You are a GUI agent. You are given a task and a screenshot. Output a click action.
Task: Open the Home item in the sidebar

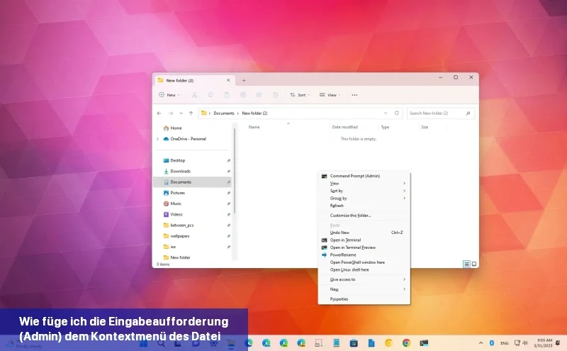tap(176, 128)
